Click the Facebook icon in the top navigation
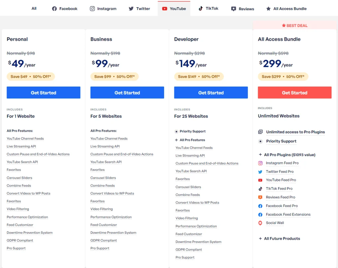 (x=54, y=9)
